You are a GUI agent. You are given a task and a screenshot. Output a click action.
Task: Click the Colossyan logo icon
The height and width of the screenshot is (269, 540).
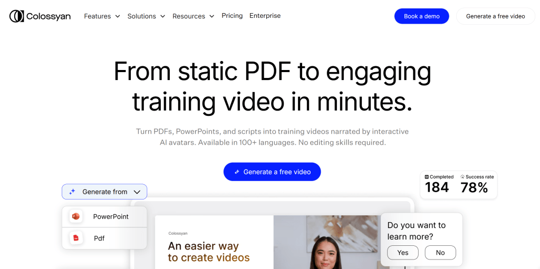(17, 16)
